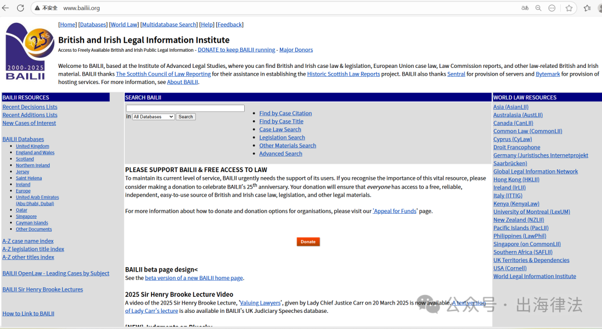This screenshot has height=329, width=602.
Task: Open Other Documents link
Action: point(34,229)
